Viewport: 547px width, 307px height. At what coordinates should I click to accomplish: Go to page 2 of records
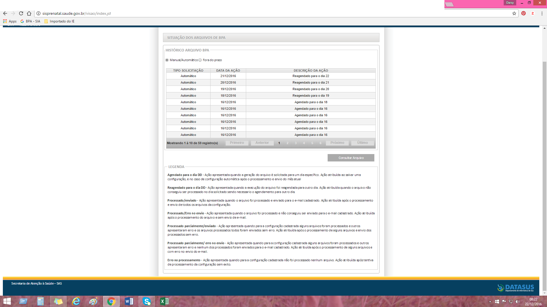(x=287, y=143)
